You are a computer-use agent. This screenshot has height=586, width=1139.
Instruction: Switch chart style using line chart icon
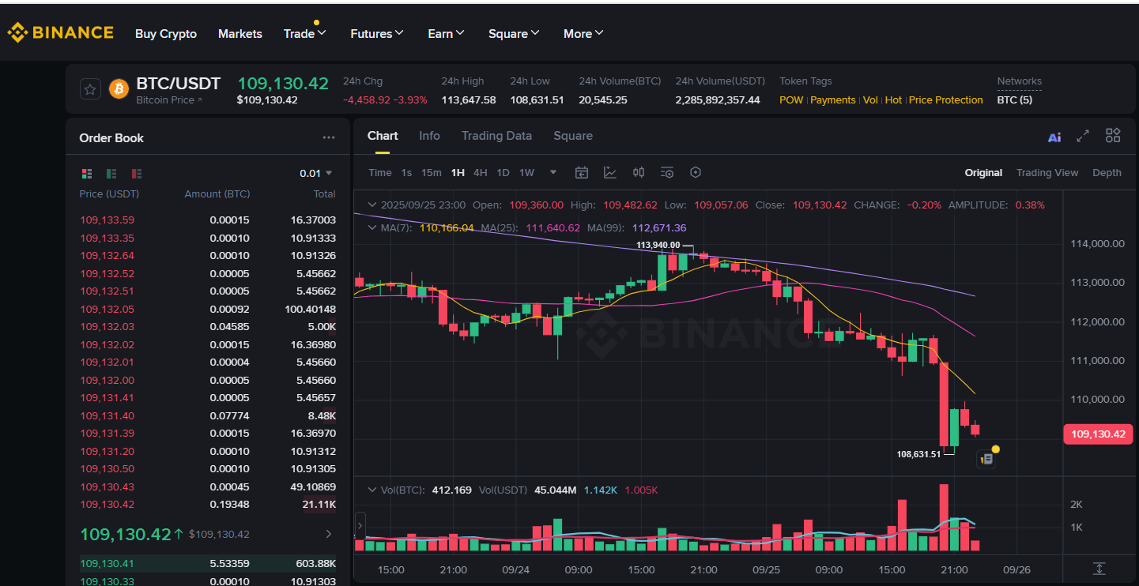point(610,172)
